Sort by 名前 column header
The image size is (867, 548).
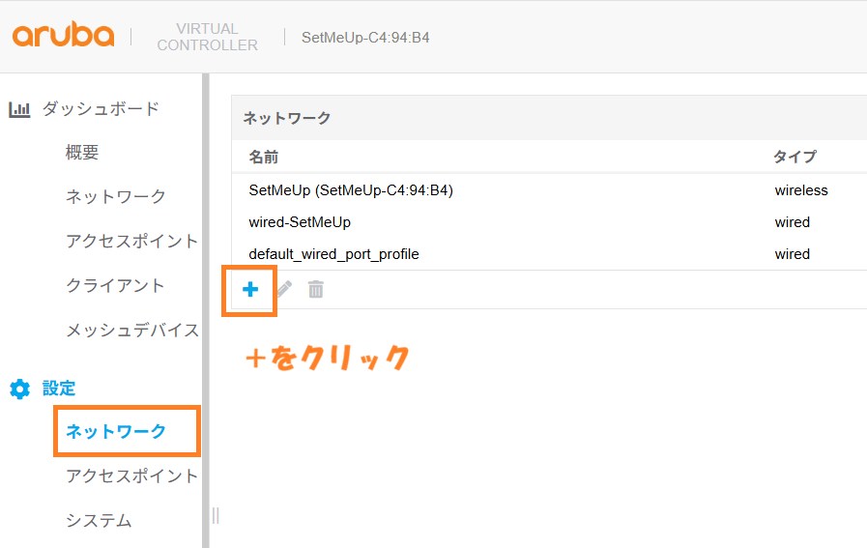point(264,157)
